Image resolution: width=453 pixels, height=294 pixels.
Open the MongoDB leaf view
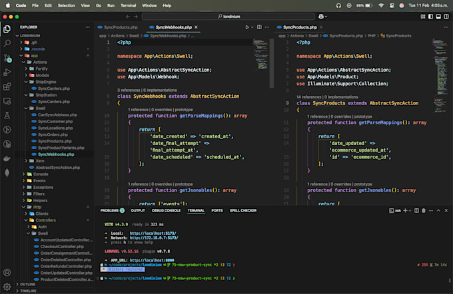(x=7, y=173)
